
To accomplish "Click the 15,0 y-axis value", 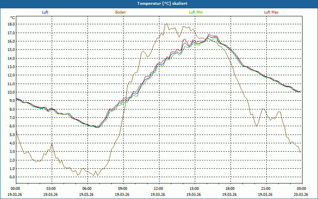I will (x=12, y=50).
